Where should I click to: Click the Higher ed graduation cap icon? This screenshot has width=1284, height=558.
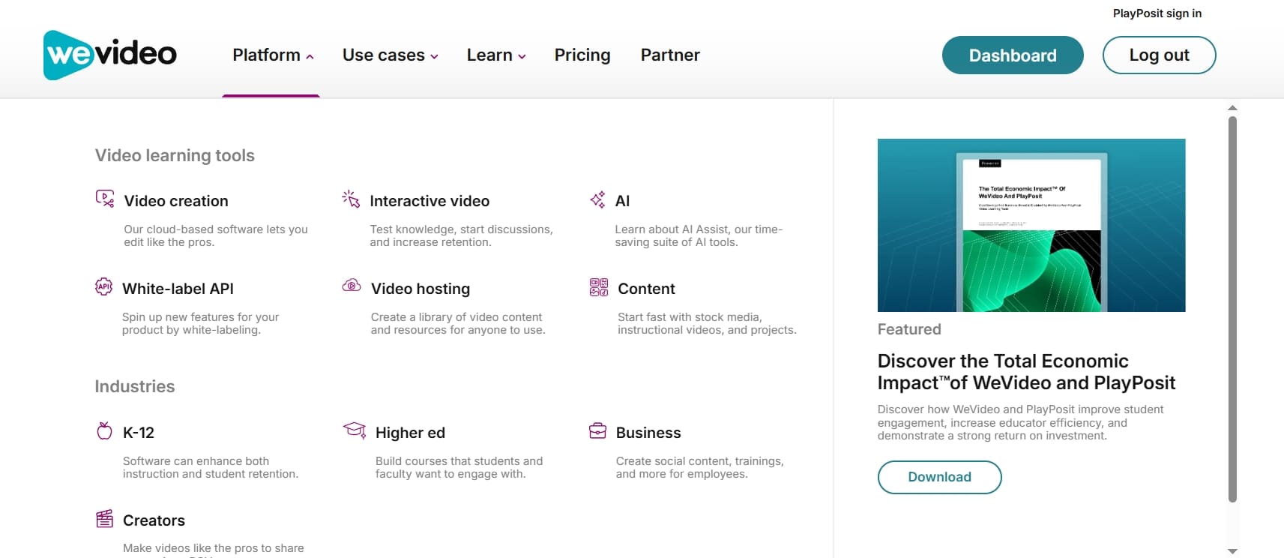click(355, 430)
